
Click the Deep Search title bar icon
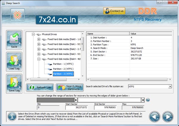(x=3, y=3)
